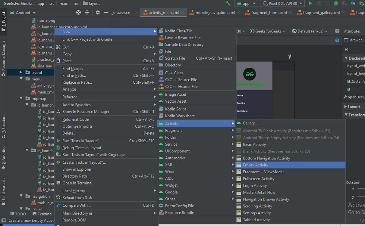Click the green Debug bug icon
This screenshot has width=365, height=226.
(x=336, y=4)
